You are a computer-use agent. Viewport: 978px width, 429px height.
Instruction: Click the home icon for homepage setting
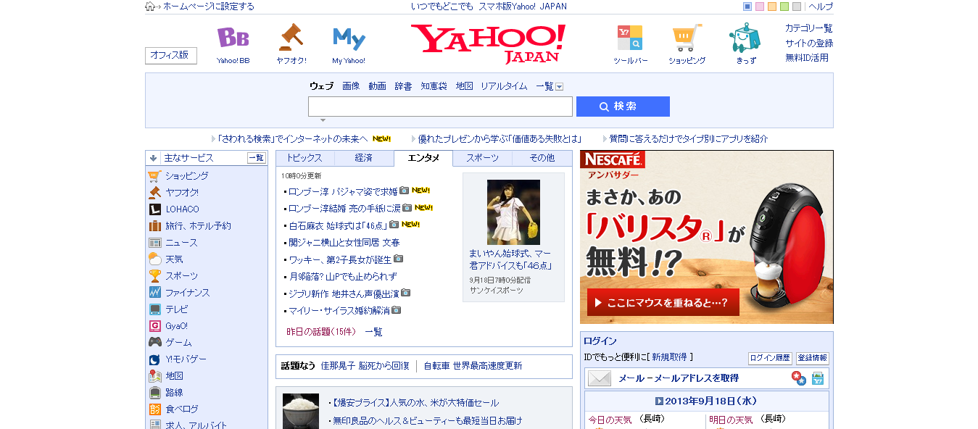point(150,7)
